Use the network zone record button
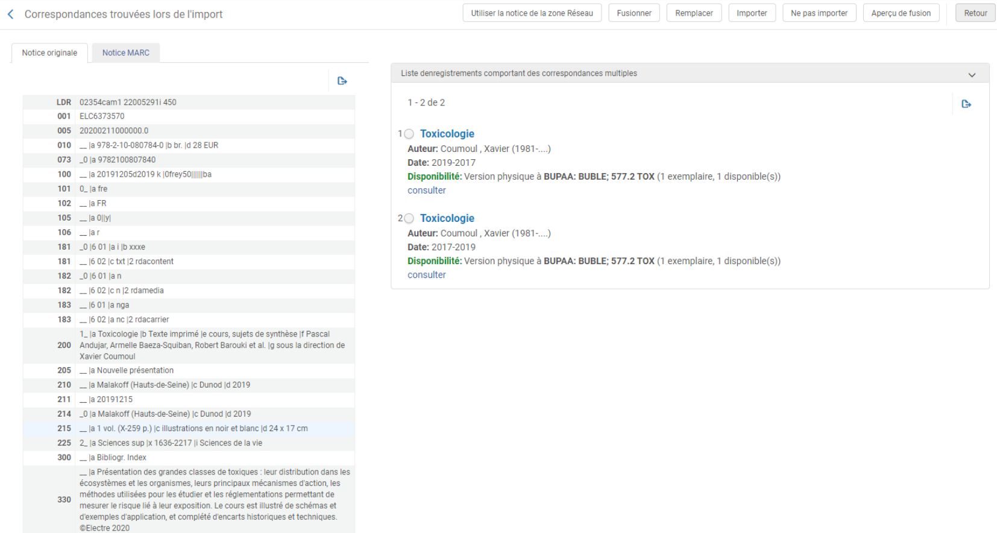 coord(532,13)
